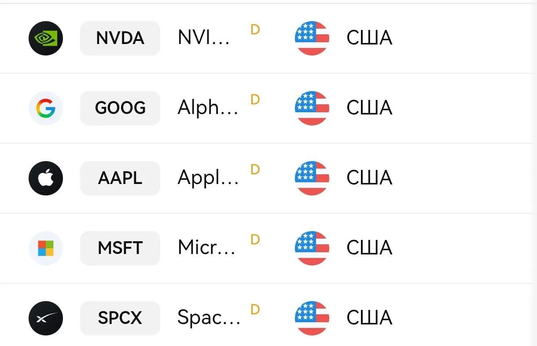Open the truncated Micr… company name
Viewport: 537px width, 346px height.
(x=207, y=248)
